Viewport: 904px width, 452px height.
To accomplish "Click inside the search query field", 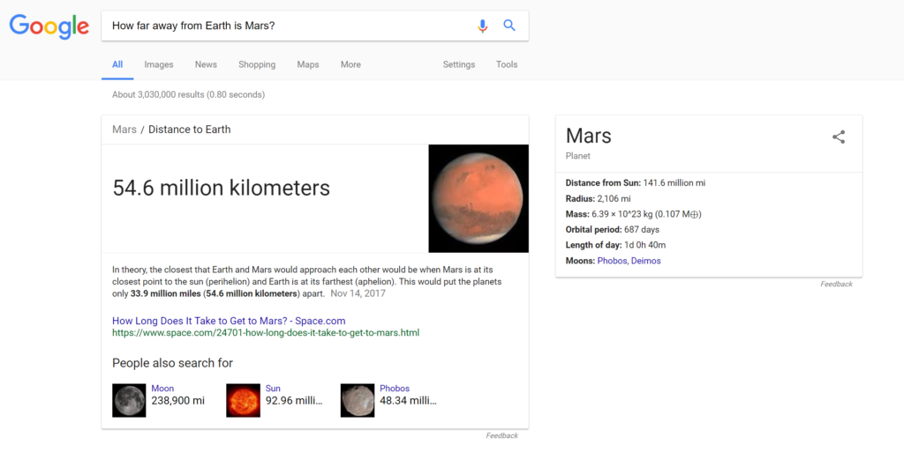I will 289,26.
